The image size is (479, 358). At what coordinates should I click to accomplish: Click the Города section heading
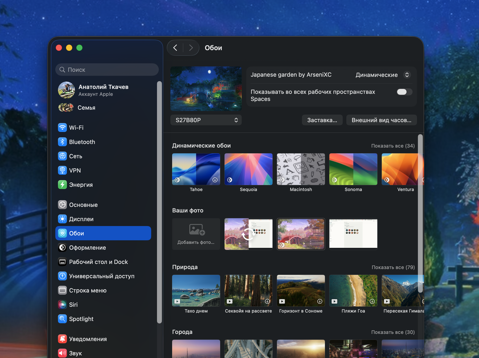coord(182,332)
